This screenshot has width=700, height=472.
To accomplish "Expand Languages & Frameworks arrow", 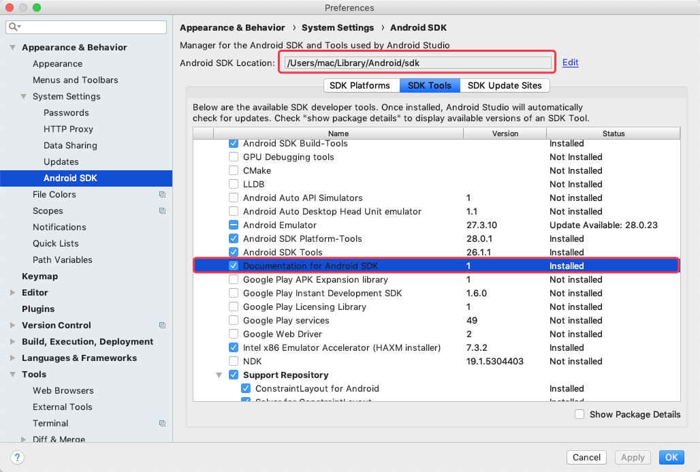I will pyautogui.click(x=12, y=358).
